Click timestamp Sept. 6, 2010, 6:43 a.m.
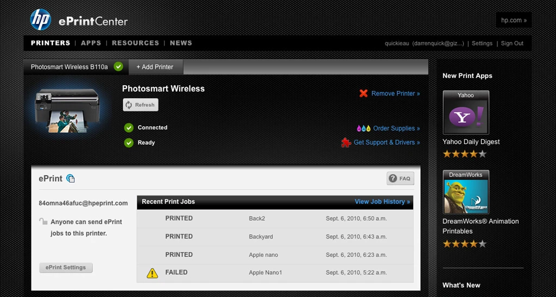The image size is (556, 297). coord(356,237)
